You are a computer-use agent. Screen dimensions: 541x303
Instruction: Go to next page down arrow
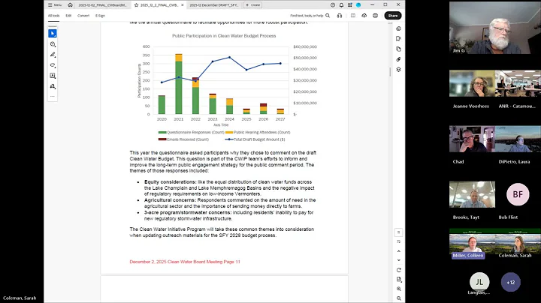click(x=398, y=260)
